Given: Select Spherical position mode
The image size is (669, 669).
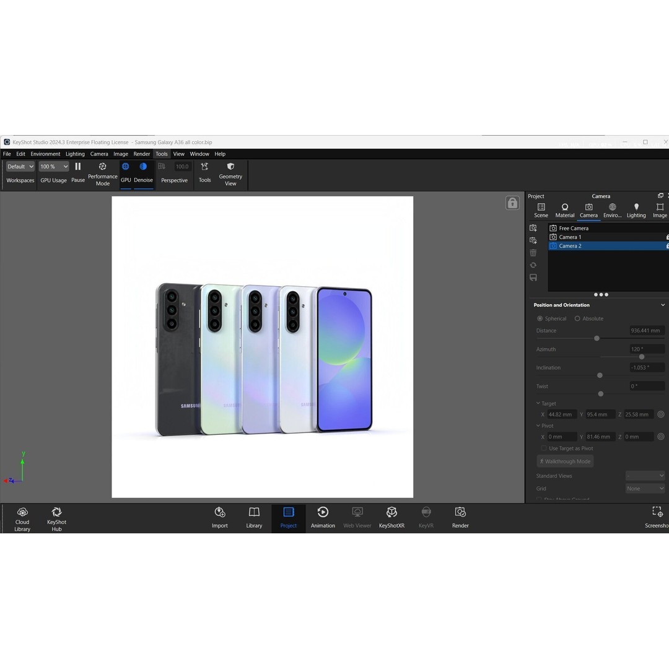Looking at the screenshot, I should (x=540, y=319).
